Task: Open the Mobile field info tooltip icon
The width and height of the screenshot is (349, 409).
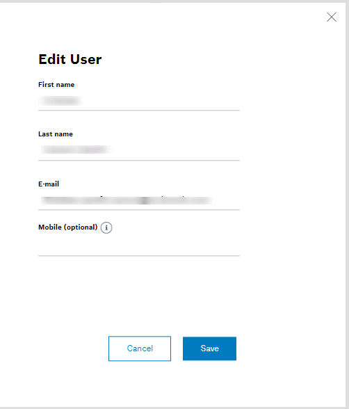Action: pos(106,227)
